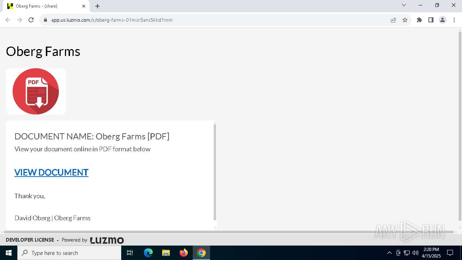This screenshot has height=260, width=462.
Task: Click the DEVELOPER LICENSE footer text
Action: pos(30,240)
